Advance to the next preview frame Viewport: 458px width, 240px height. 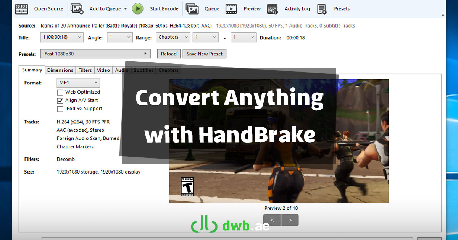point(290,220)
